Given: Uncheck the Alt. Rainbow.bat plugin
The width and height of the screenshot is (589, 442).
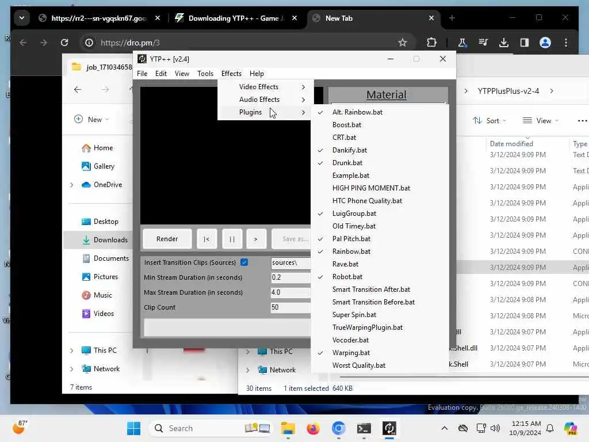Looking at the screenshot, I should (380, 112).
